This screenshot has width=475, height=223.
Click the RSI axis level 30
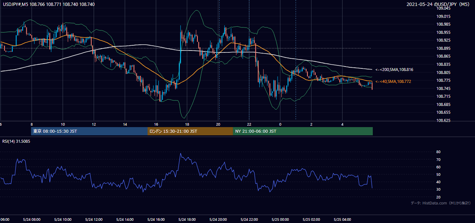click(439, 190)
